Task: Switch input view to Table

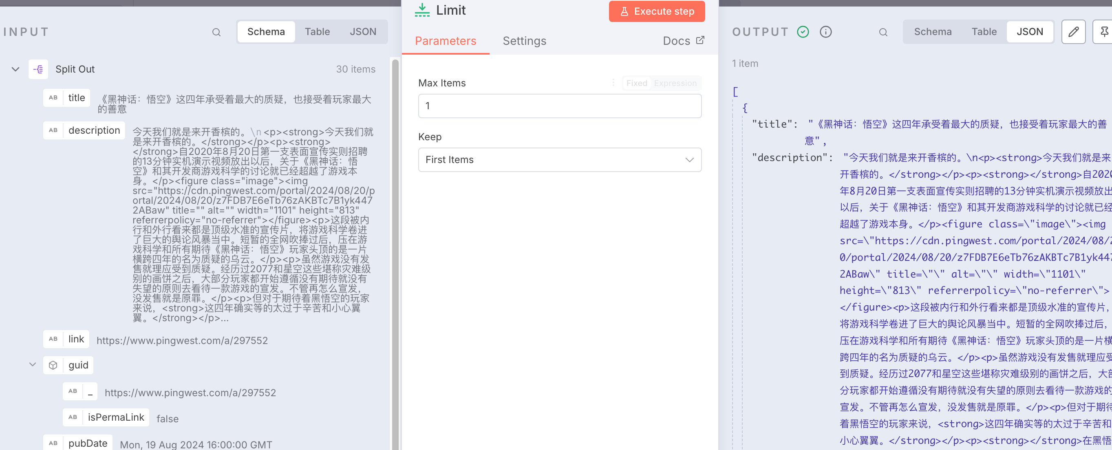Action: tap(317, 32)
